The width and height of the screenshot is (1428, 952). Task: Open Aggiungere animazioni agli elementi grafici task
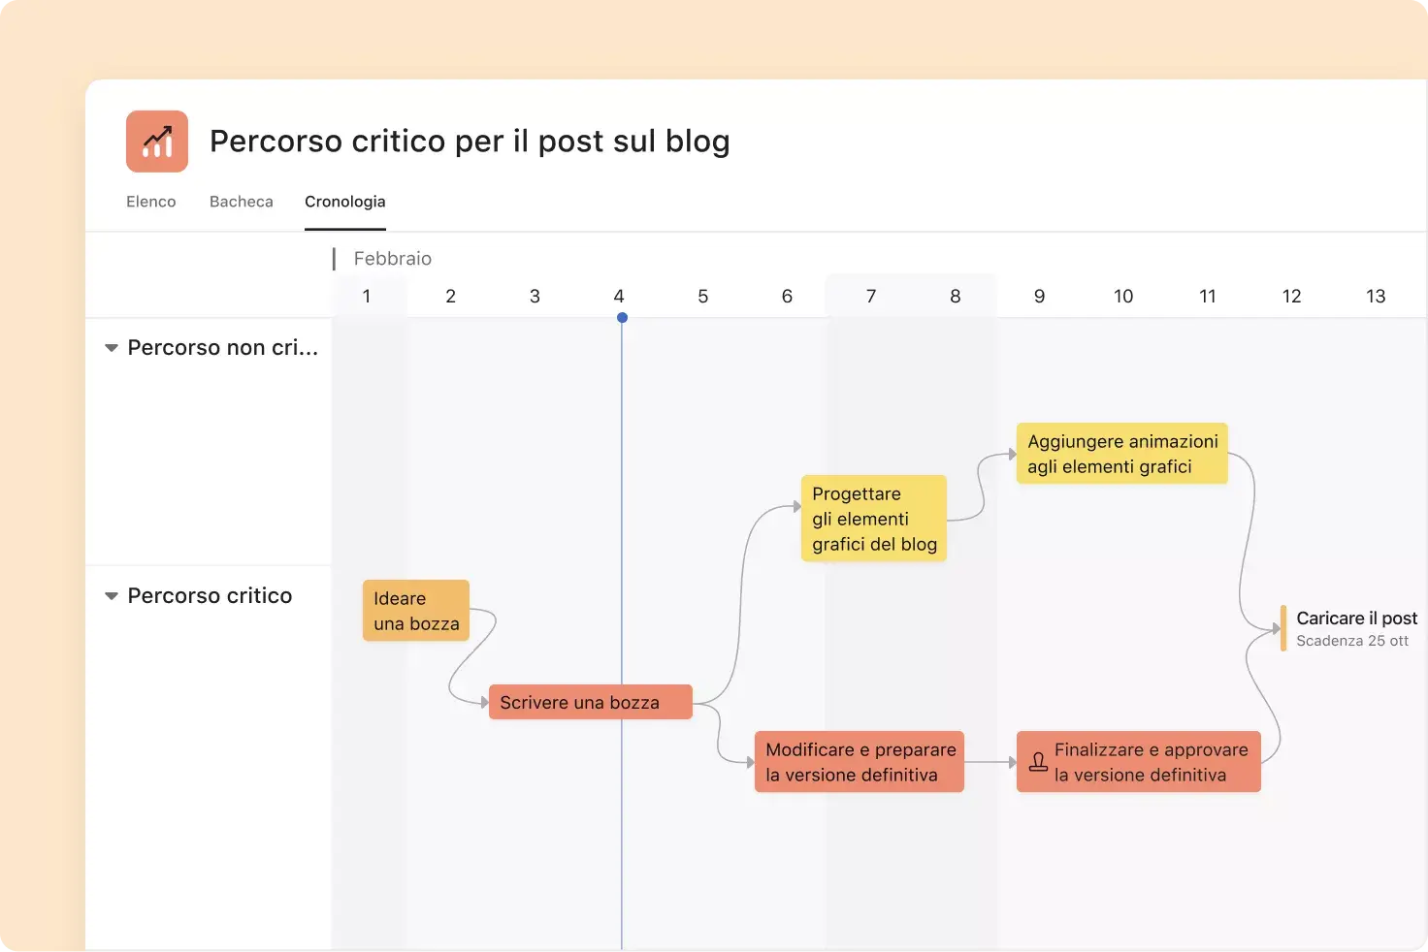pyautogui.click(x=1122, y=454)
